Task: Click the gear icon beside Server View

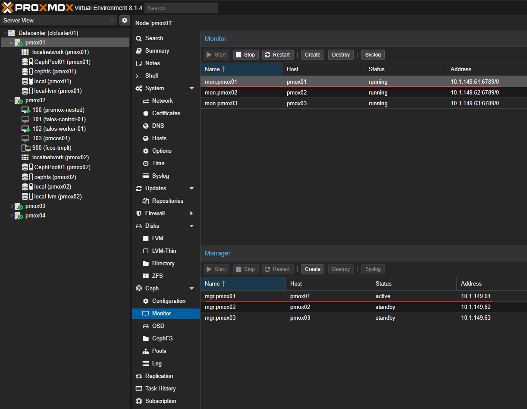Action: tap(125, 20)
